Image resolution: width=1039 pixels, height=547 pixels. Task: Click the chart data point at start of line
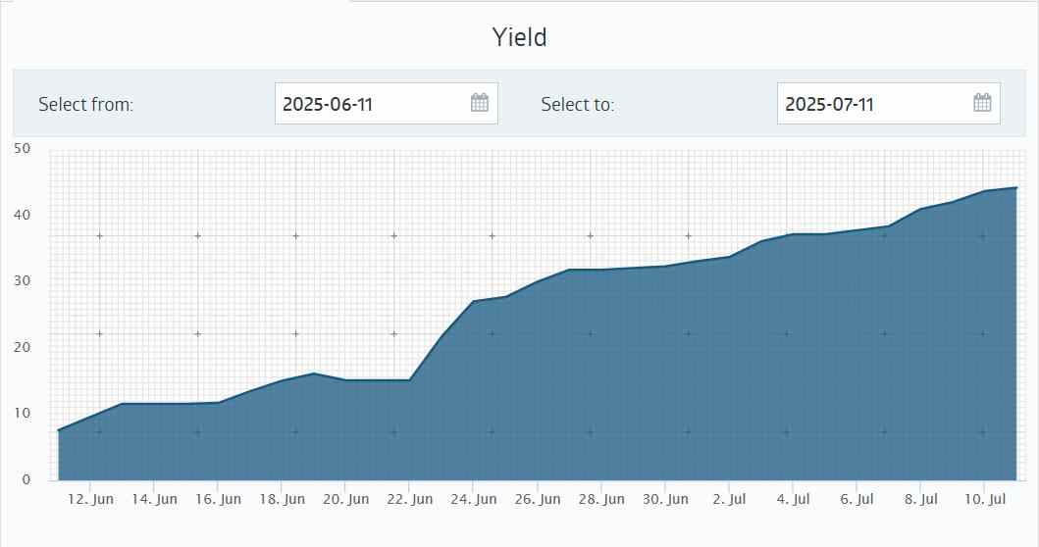point(59,430)
